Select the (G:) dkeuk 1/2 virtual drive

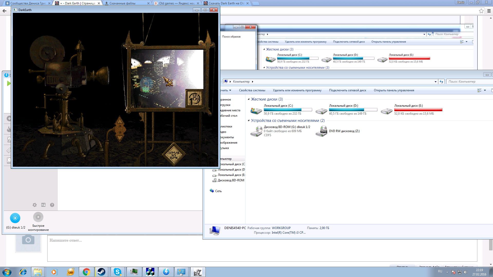click(x=15, y=221)
